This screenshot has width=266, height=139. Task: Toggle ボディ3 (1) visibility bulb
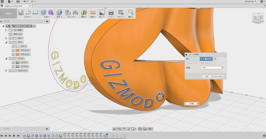pyautogui.click(x=13, y=54)
